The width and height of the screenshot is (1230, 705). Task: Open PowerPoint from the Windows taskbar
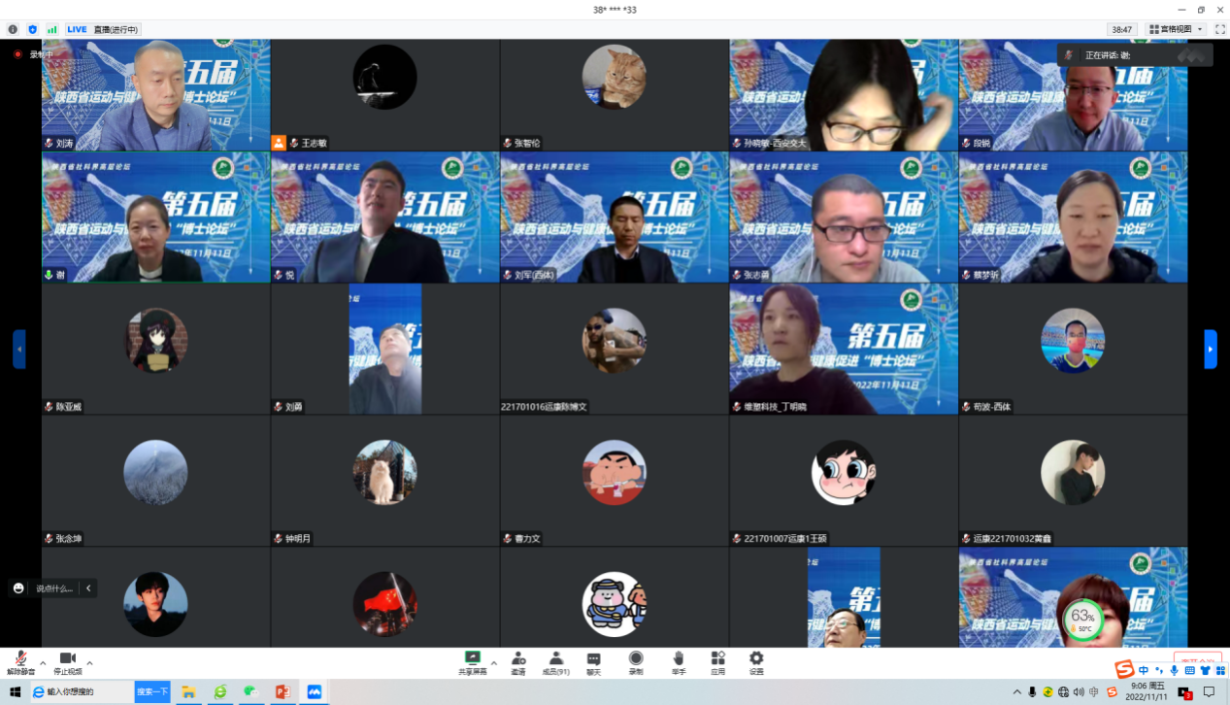tap(283, 692)
